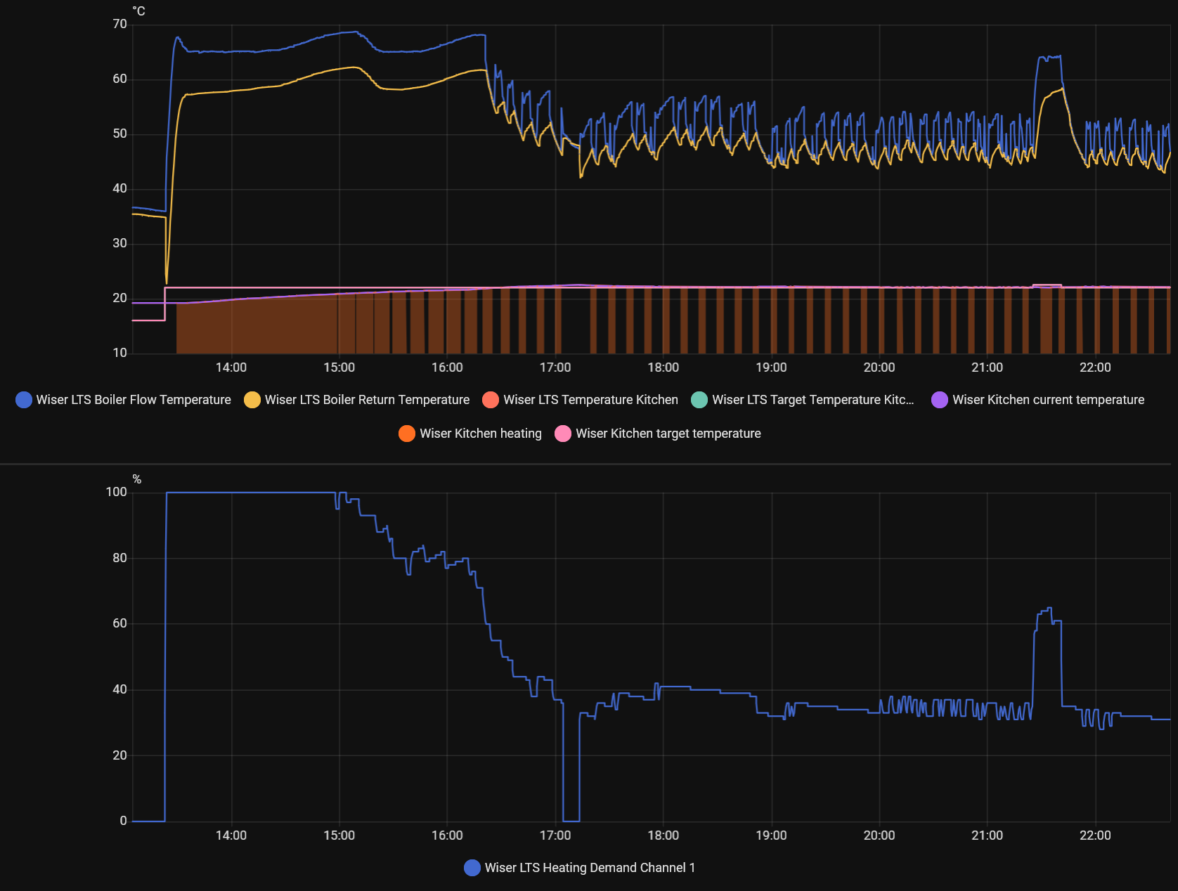Click the 17:00 label on the heating demand chart
Image resolution: width=1178 pixels, height=891 pixels.
(x=555, y=835)
